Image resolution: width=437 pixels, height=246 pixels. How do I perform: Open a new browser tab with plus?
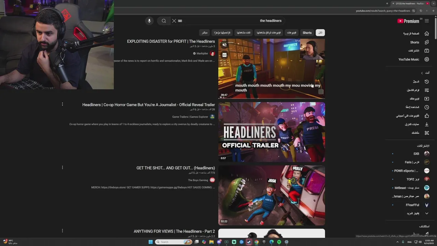387,3
